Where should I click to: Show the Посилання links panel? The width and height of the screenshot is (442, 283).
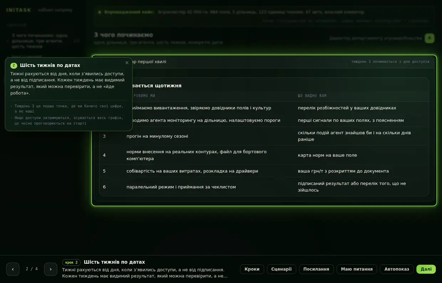click(316, 269)
